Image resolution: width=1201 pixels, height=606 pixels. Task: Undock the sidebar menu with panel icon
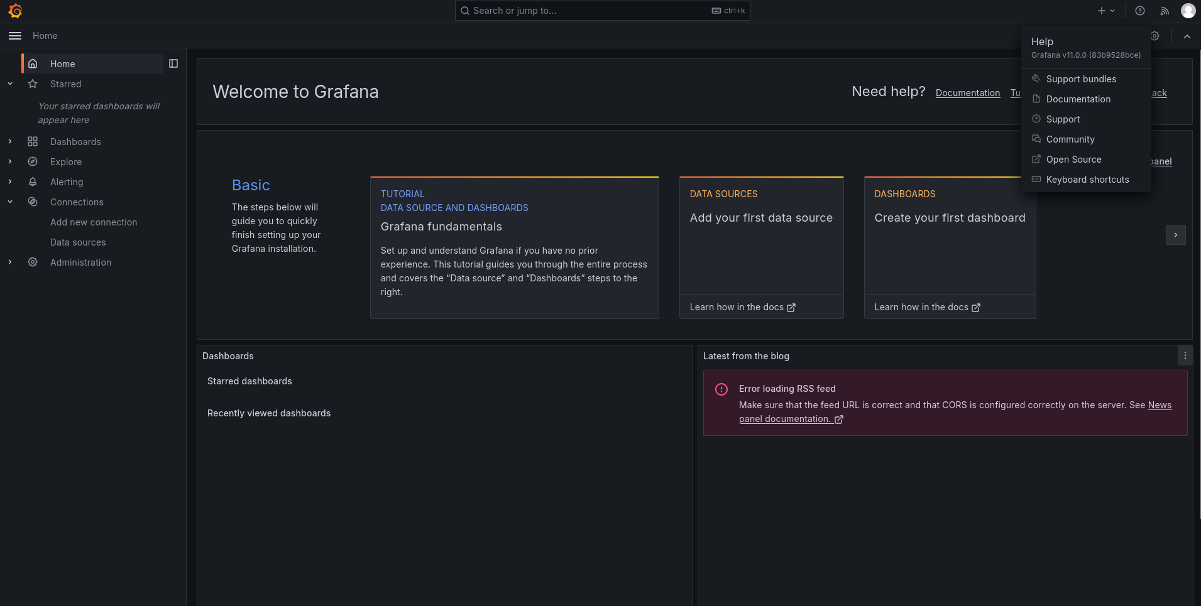[173, 63]
